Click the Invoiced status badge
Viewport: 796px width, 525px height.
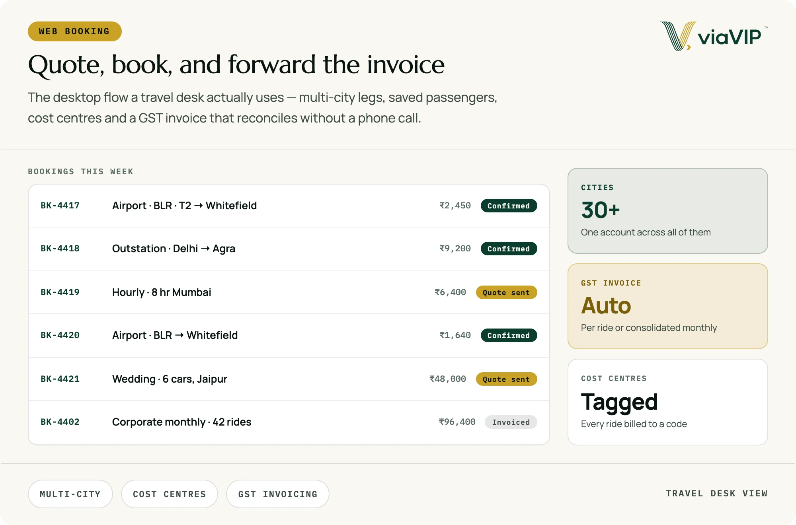tap(511, 422)
